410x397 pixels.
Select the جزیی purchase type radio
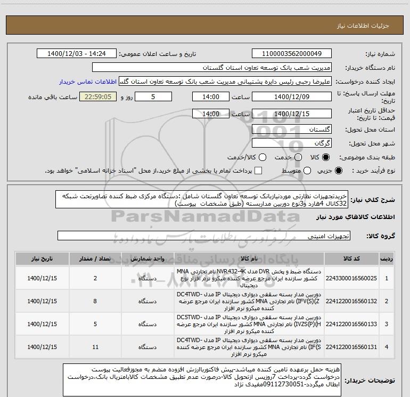pyautogui.click(x=338, y=171)
